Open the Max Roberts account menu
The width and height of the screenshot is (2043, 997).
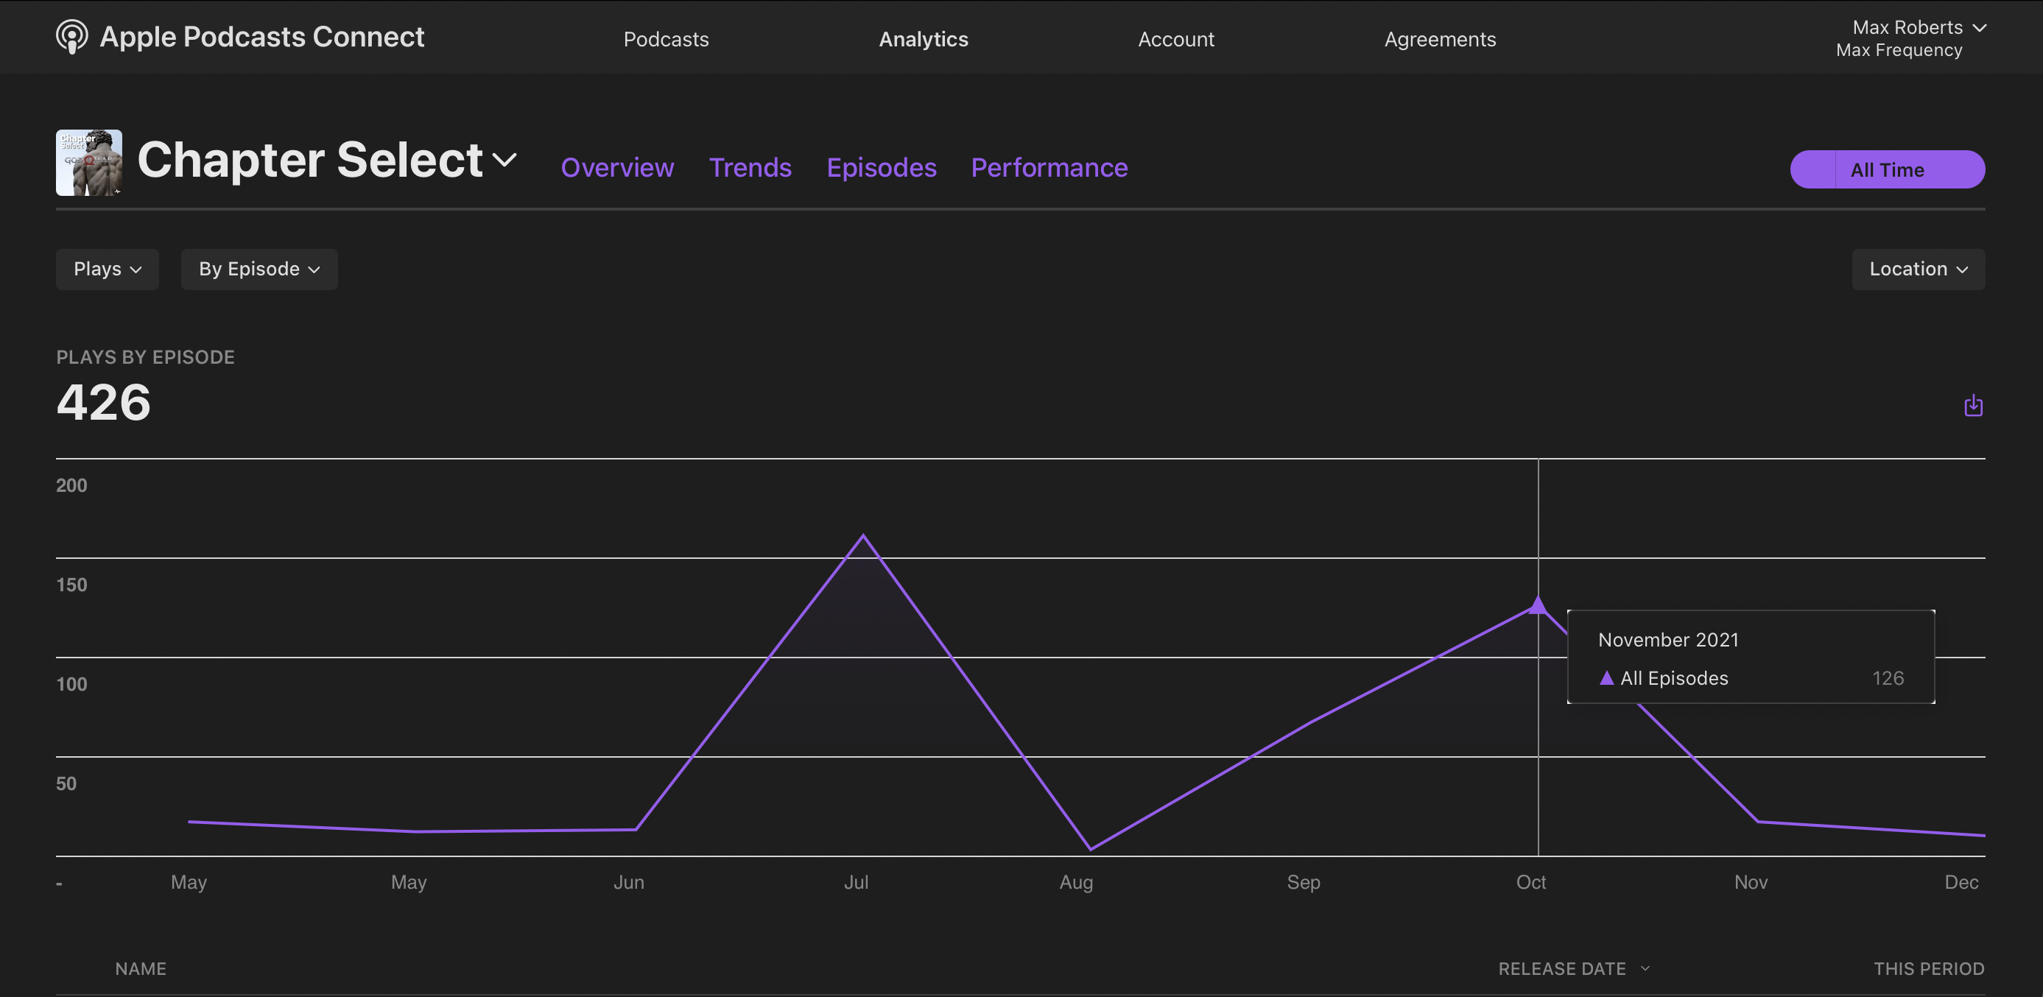coord(1917,28)
